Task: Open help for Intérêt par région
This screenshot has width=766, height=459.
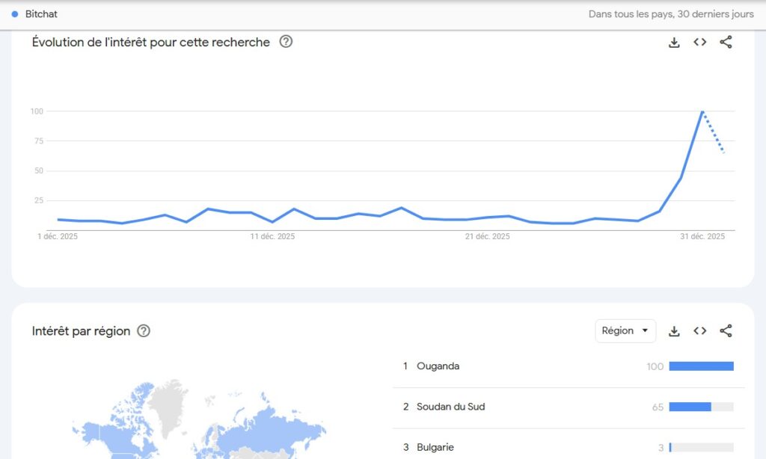Action: 144,331
